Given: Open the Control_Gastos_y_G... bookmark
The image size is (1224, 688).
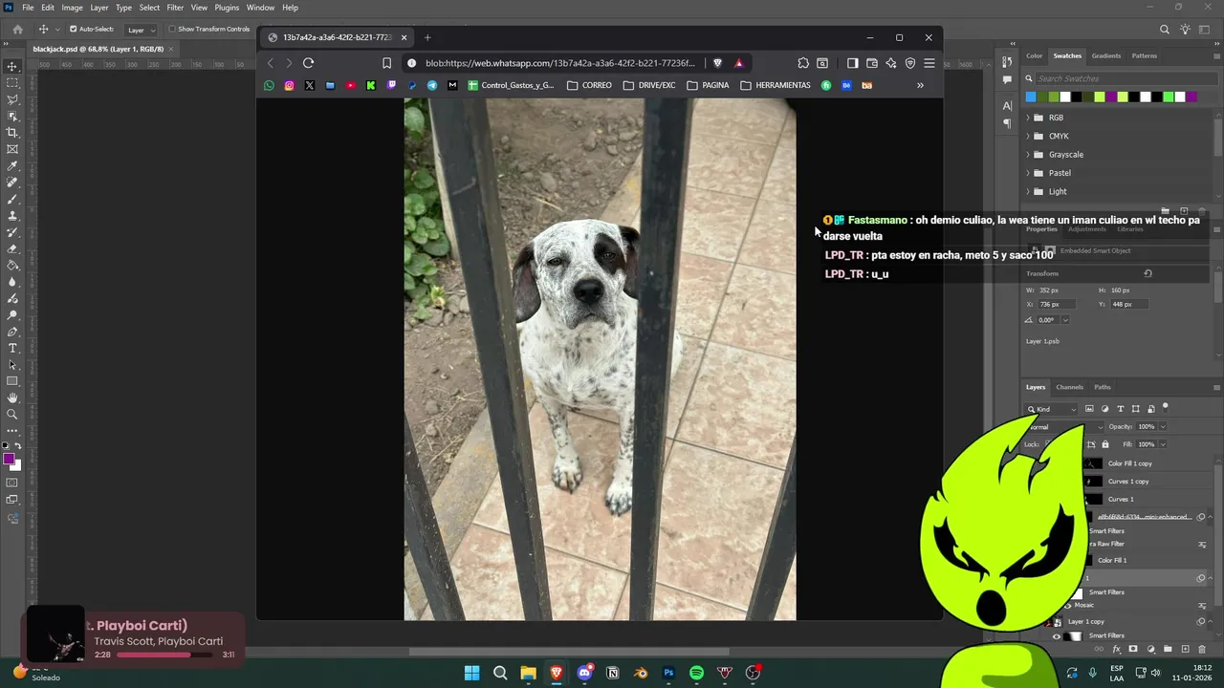Looking at the screenshot, I should point(511,85).
